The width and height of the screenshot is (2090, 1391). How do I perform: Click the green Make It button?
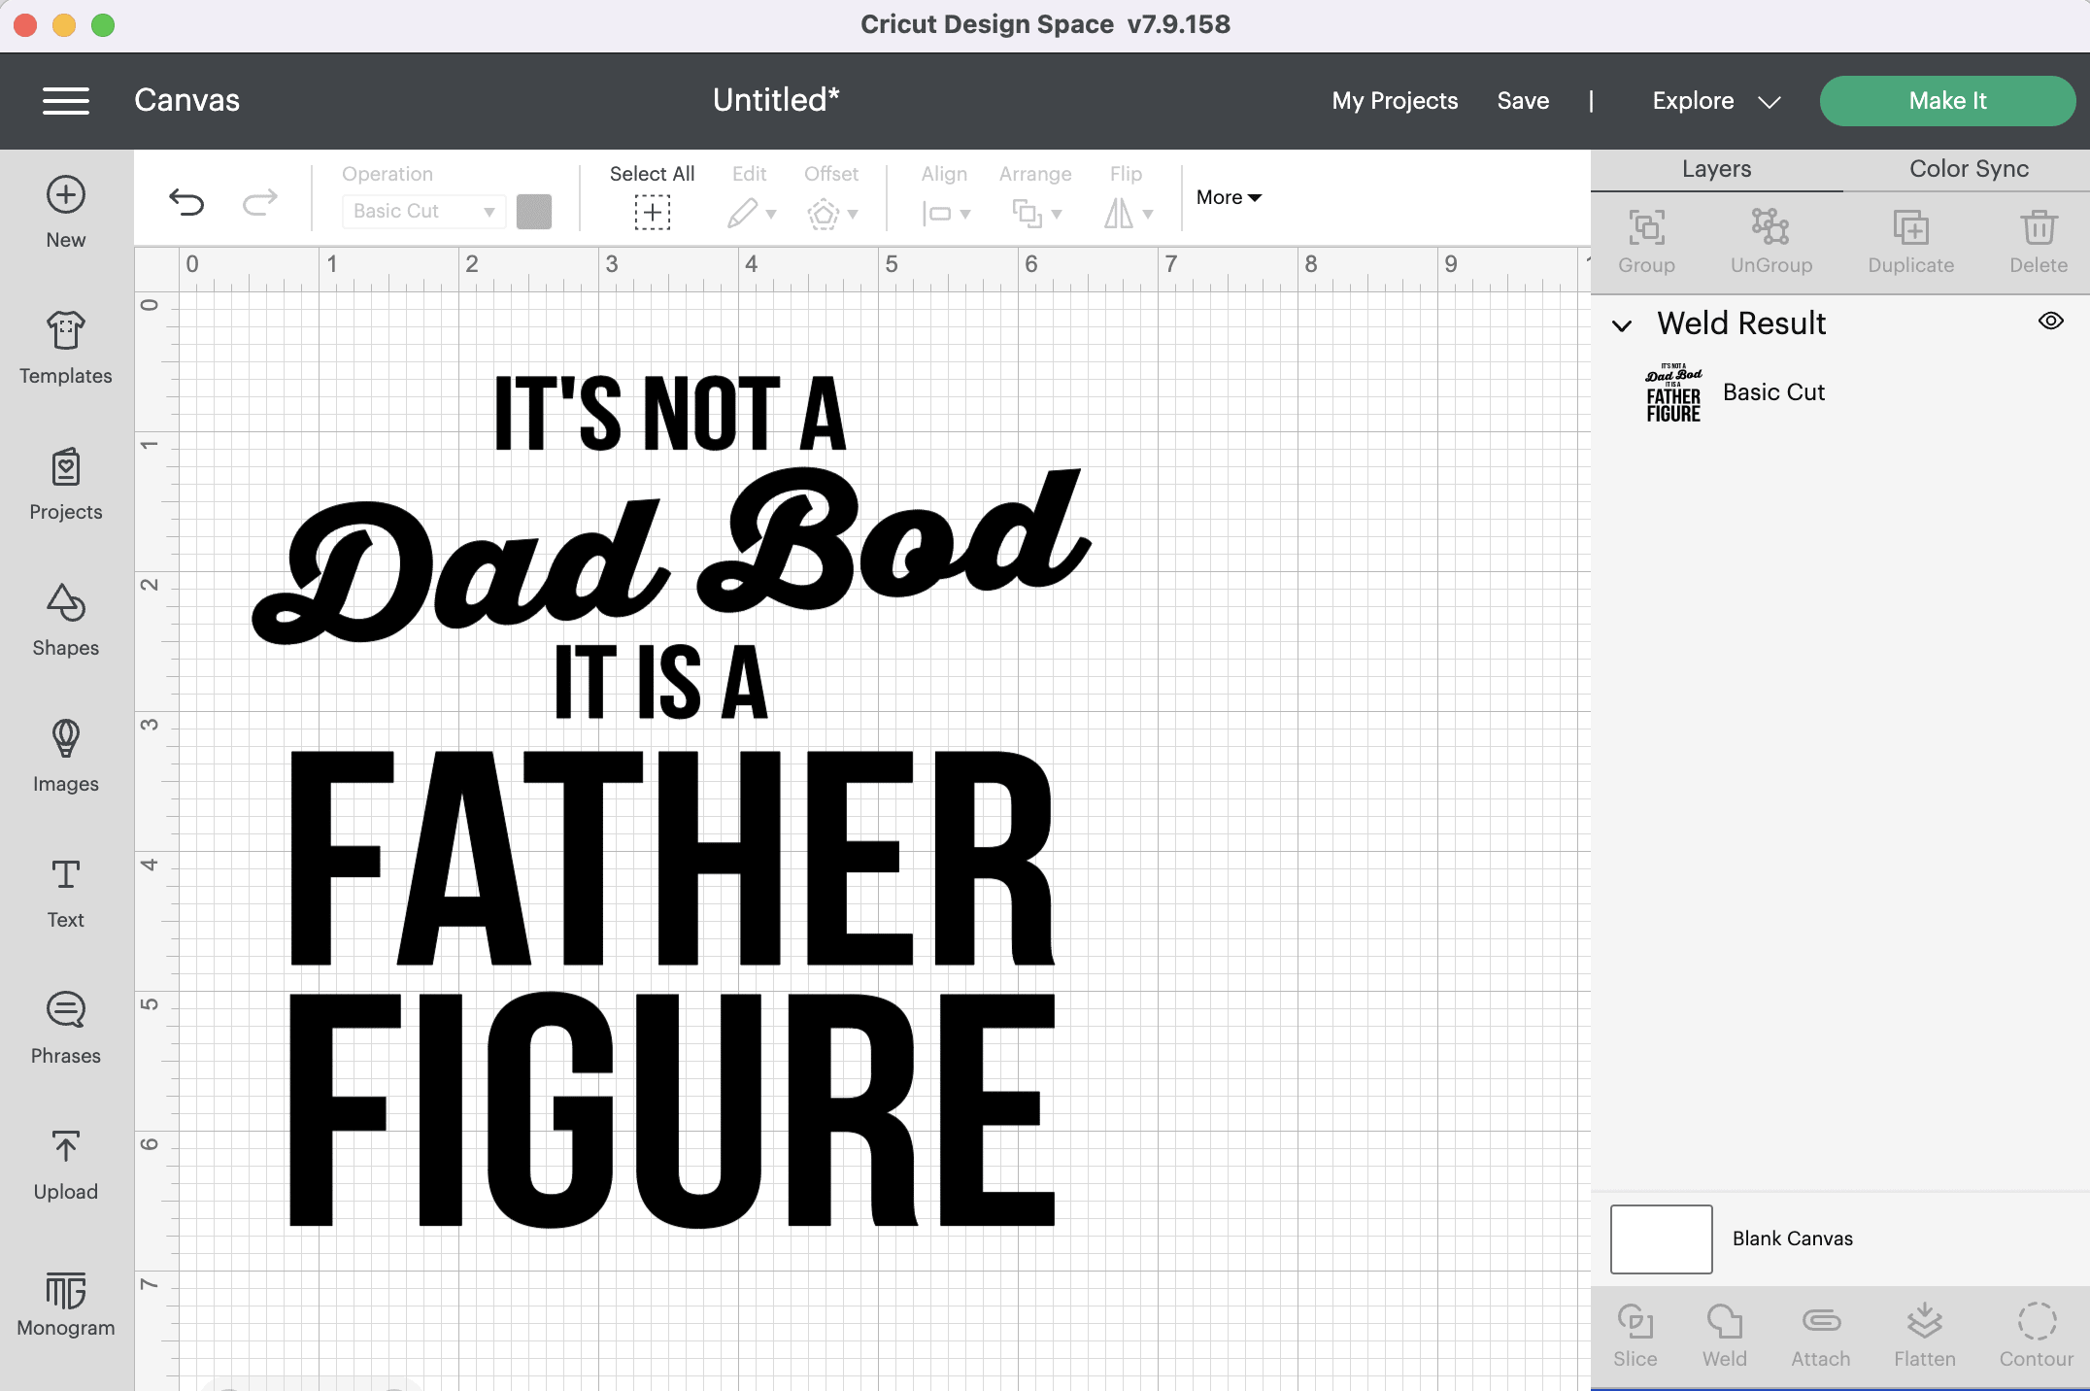[x=1947, y=101]
